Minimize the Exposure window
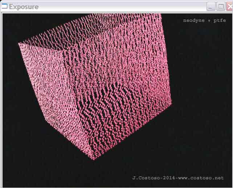The image size is (233, 188). (x=211, y=6)
